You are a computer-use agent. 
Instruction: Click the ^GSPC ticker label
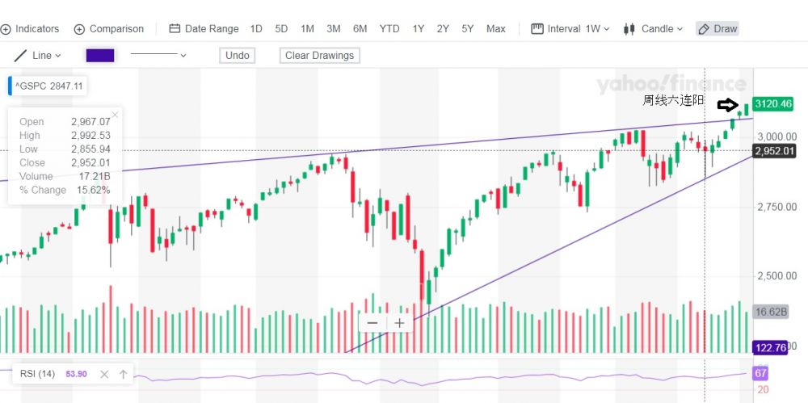pos(48,85)
